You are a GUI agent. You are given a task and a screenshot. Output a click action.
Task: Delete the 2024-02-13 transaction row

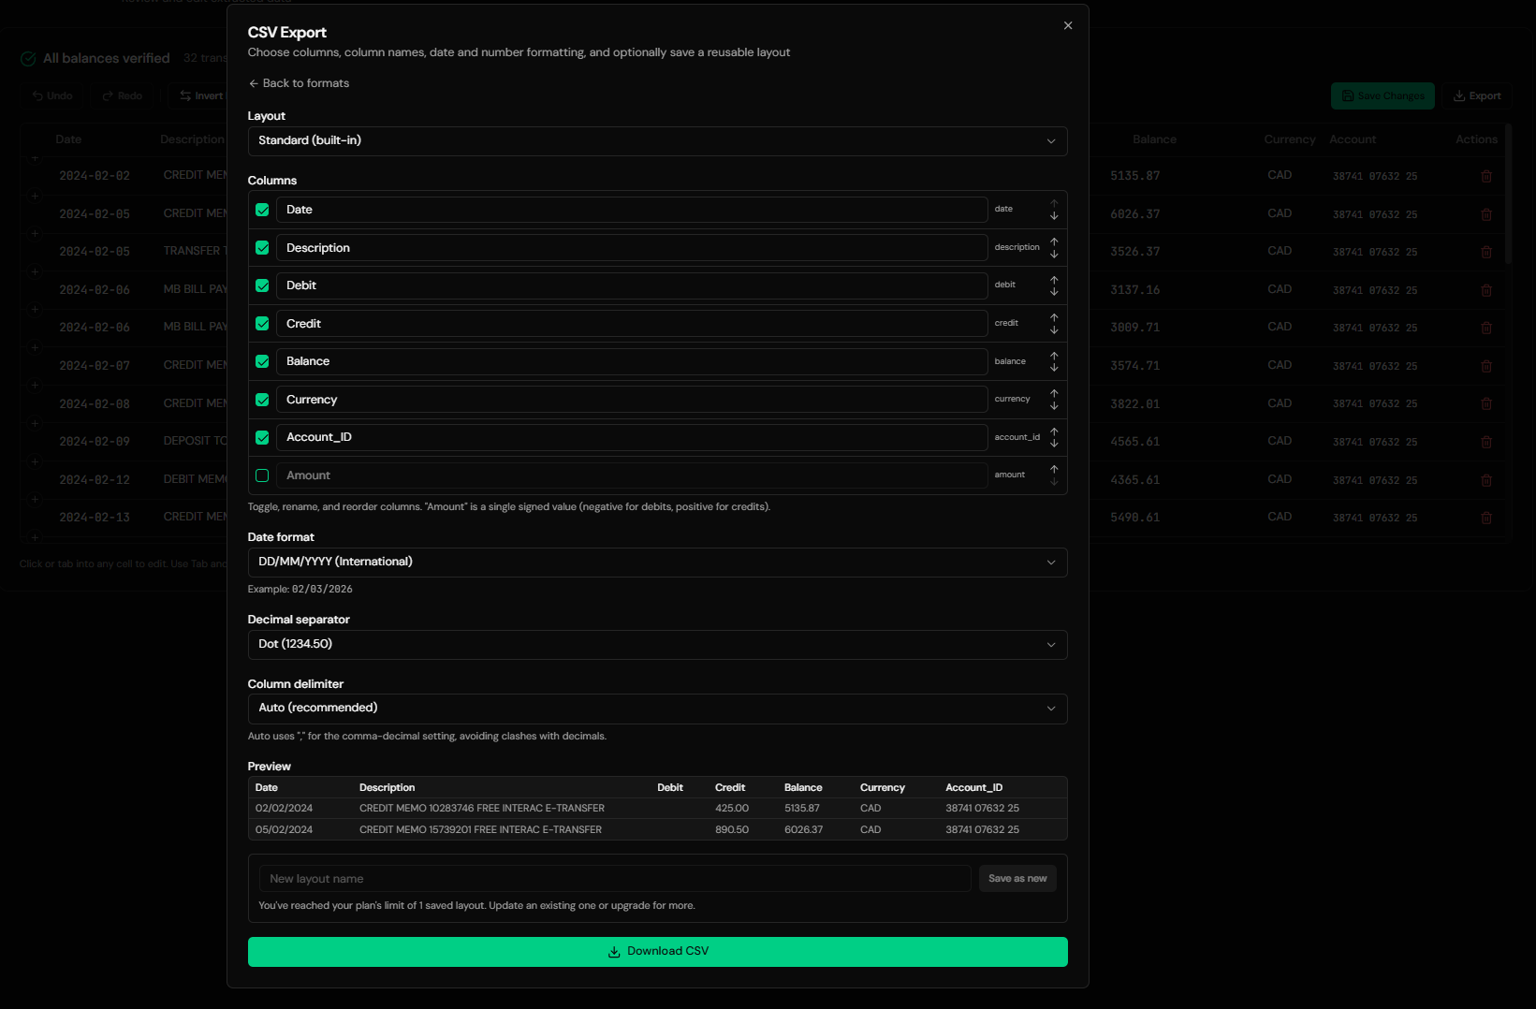pyautogui.click(x=1486, y=518)
